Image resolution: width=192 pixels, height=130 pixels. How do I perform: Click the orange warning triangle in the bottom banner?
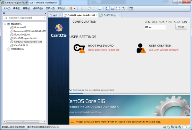point(72,122)
